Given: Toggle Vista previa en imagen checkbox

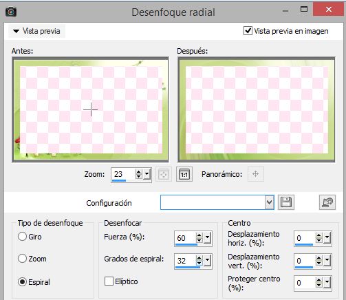Looking at the screenshot, I should tap(248, 31).
